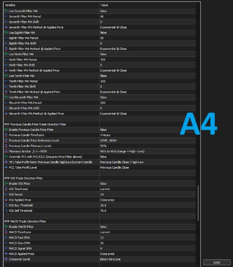Click the Load button
This screenshot has width=233, height=267.
tap(217, 263)
